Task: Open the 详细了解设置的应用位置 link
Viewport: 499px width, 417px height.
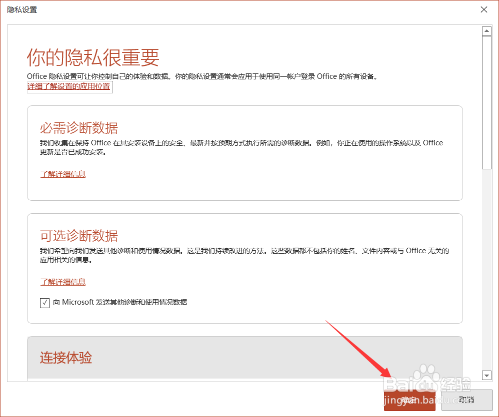Action: point(68,86)
